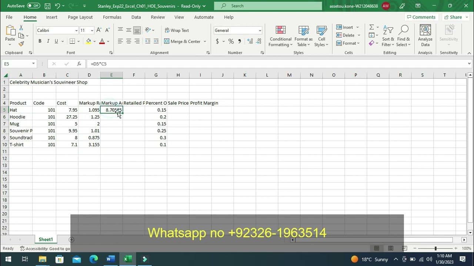Toggle the AutoSave switch

click(34, 6)
